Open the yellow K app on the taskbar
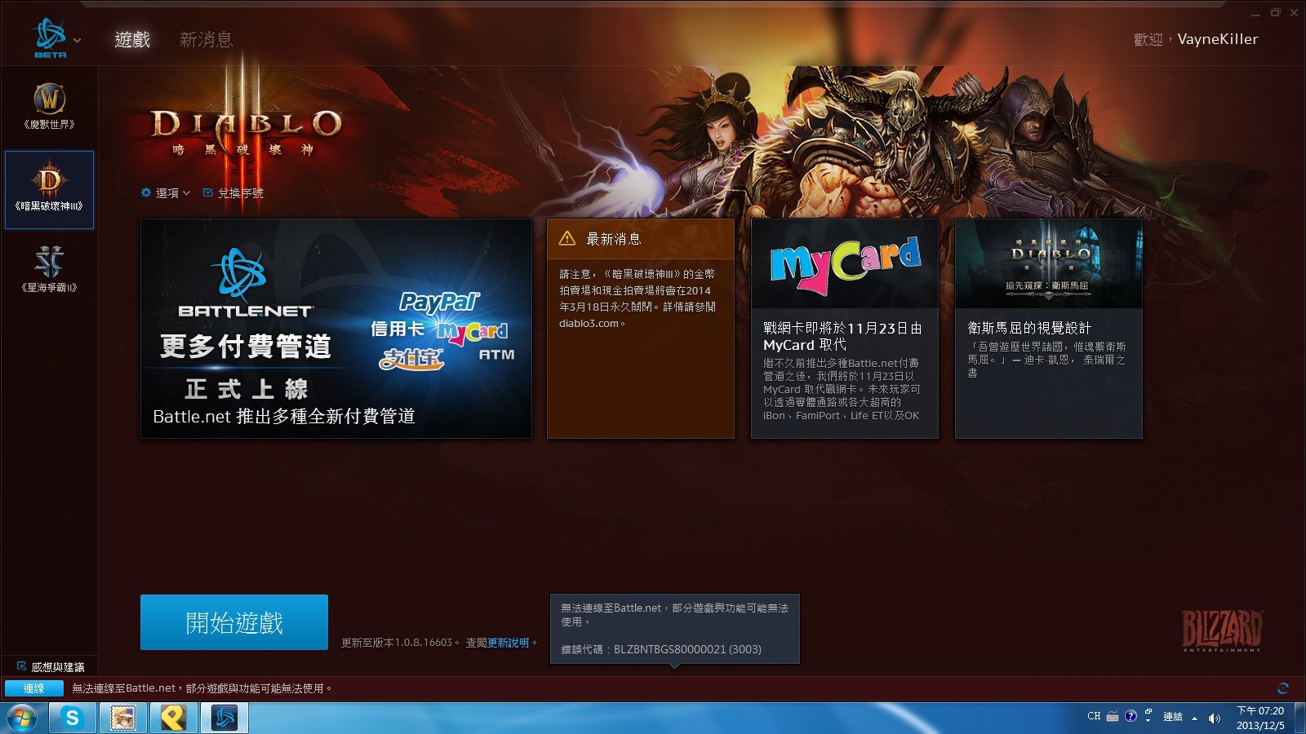This screenshot has height=734, width=1306. click(x=173, y=718)
